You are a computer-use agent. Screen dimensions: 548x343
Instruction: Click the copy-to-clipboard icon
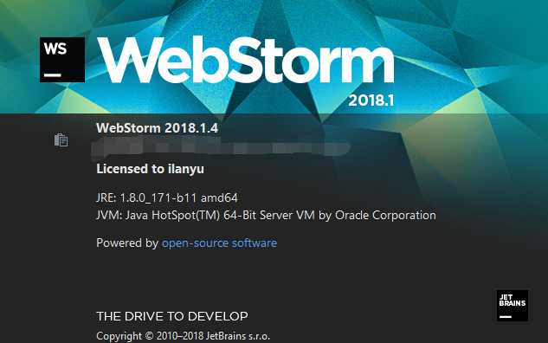click(x=61, y=139)
